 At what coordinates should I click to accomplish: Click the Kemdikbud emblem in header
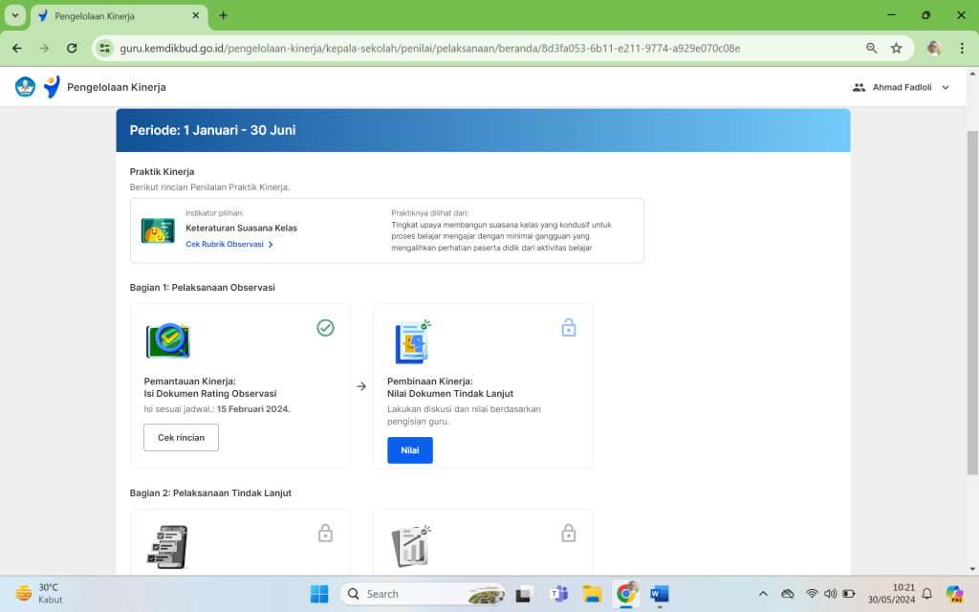(x=25, y=87)
